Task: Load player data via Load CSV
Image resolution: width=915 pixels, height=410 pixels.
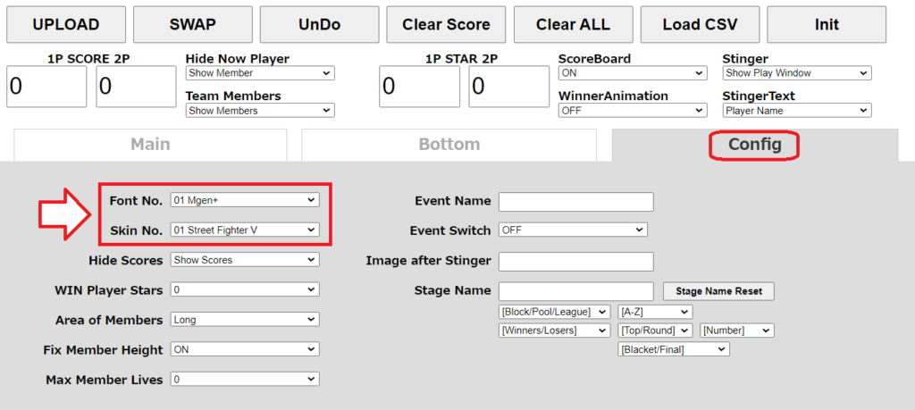Action: [700, 24]
